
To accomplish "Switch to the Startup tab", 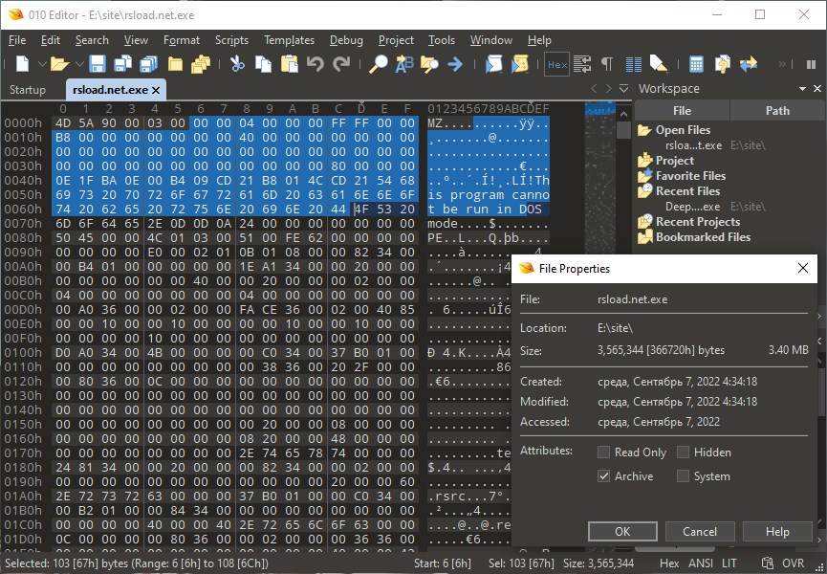I will 28,90.
